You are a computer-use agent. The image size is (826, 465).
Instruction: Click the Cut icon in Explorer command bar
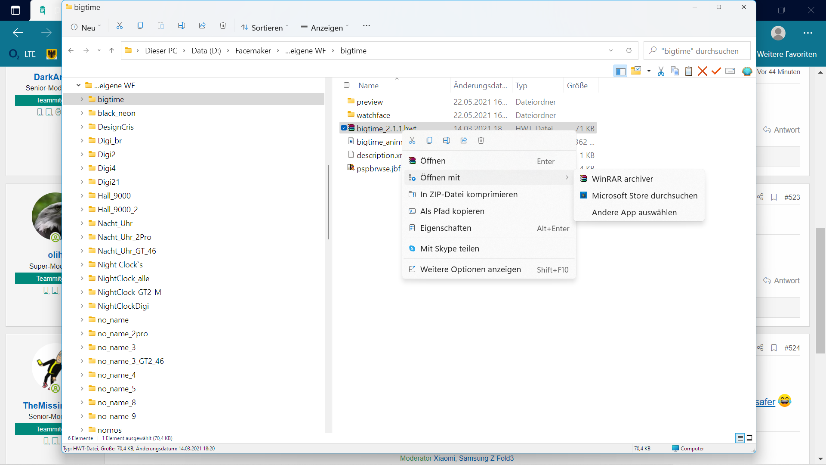tap(120, 26)
